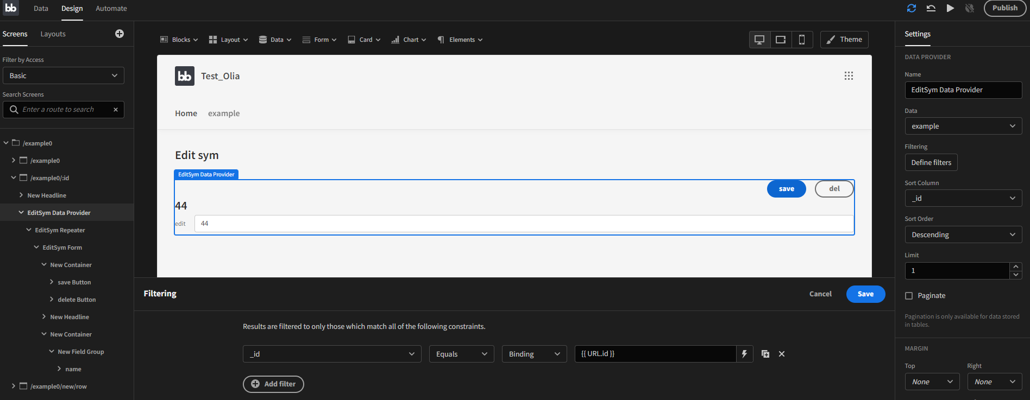Open the Layout component menu

pyautogui.click(x=229, y=40)
